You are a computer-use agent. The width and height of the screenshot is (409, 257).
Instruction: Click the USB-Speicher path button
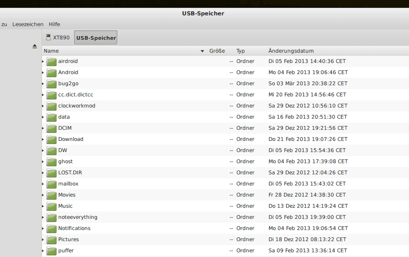(96, 38)
